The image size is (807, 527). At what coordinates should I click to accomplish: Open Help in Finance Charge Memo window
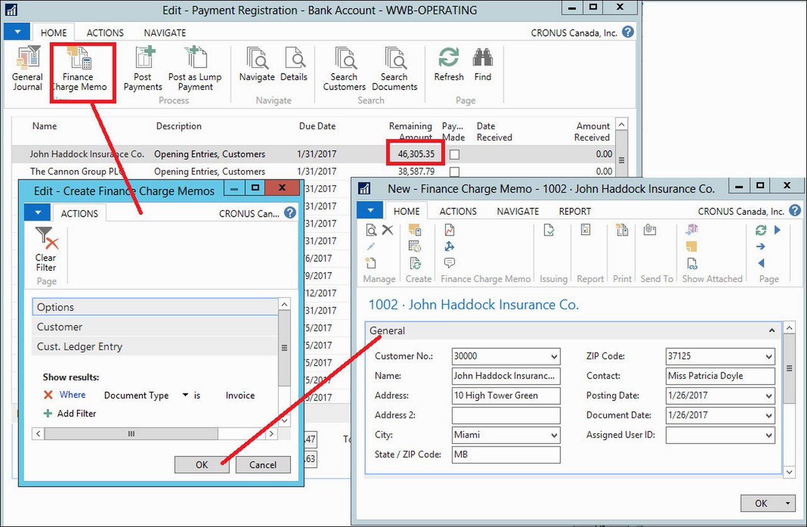796,211
